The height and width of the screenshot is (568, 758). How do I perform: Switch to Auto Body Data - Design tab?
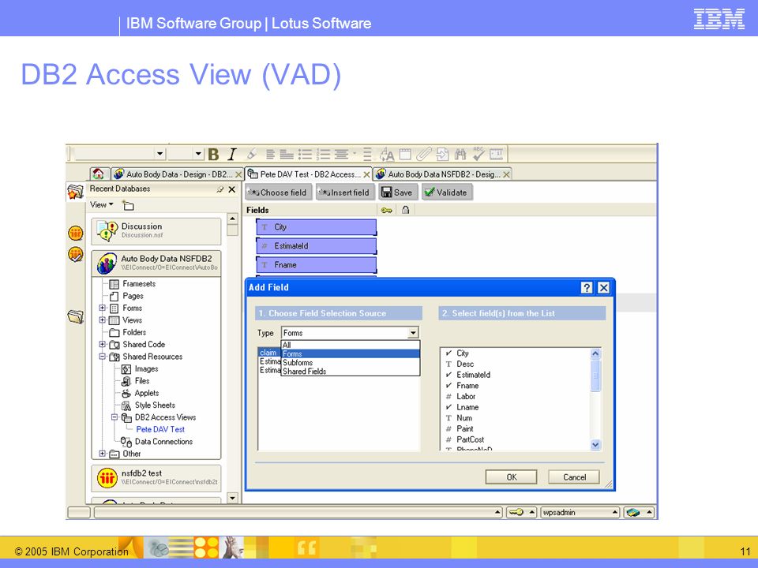(177, 174)
